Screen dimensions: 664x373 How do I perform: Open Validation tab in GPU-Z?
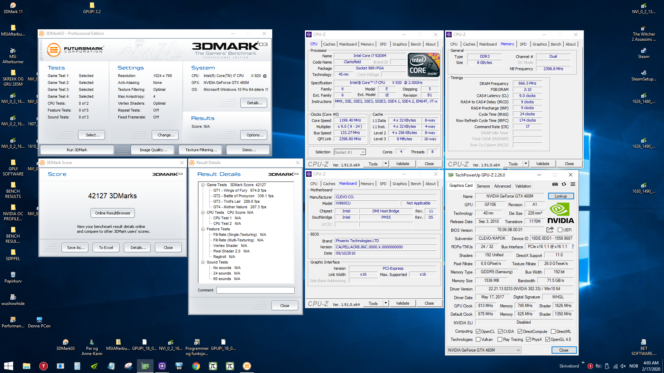coord(523,186)
